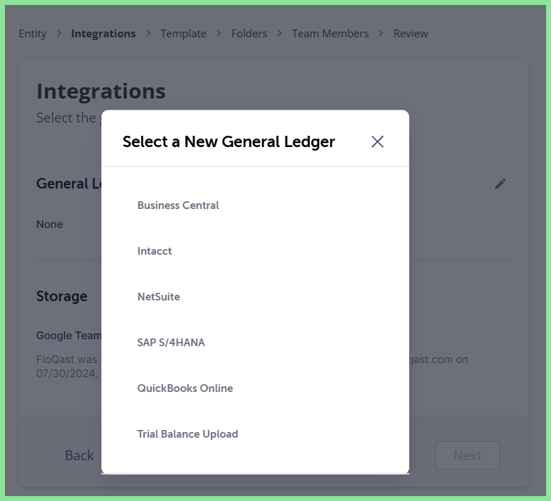Click the pencil edit icon for General Ledger
This screenshot has height=501, width=551.
pyautogui.click(x=500, y=184)
